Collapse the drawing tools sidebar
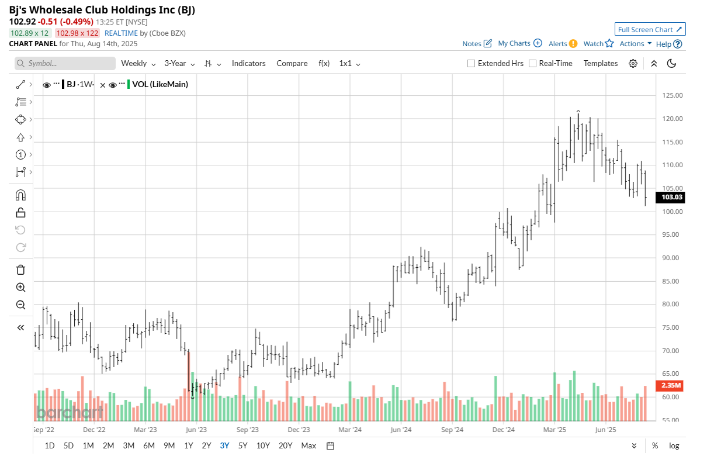This screenshot has height=463, width=714. [20, 327]
